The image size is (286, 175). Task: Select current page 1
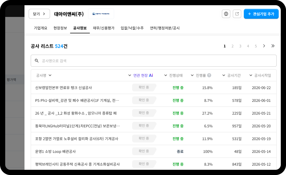225,46
